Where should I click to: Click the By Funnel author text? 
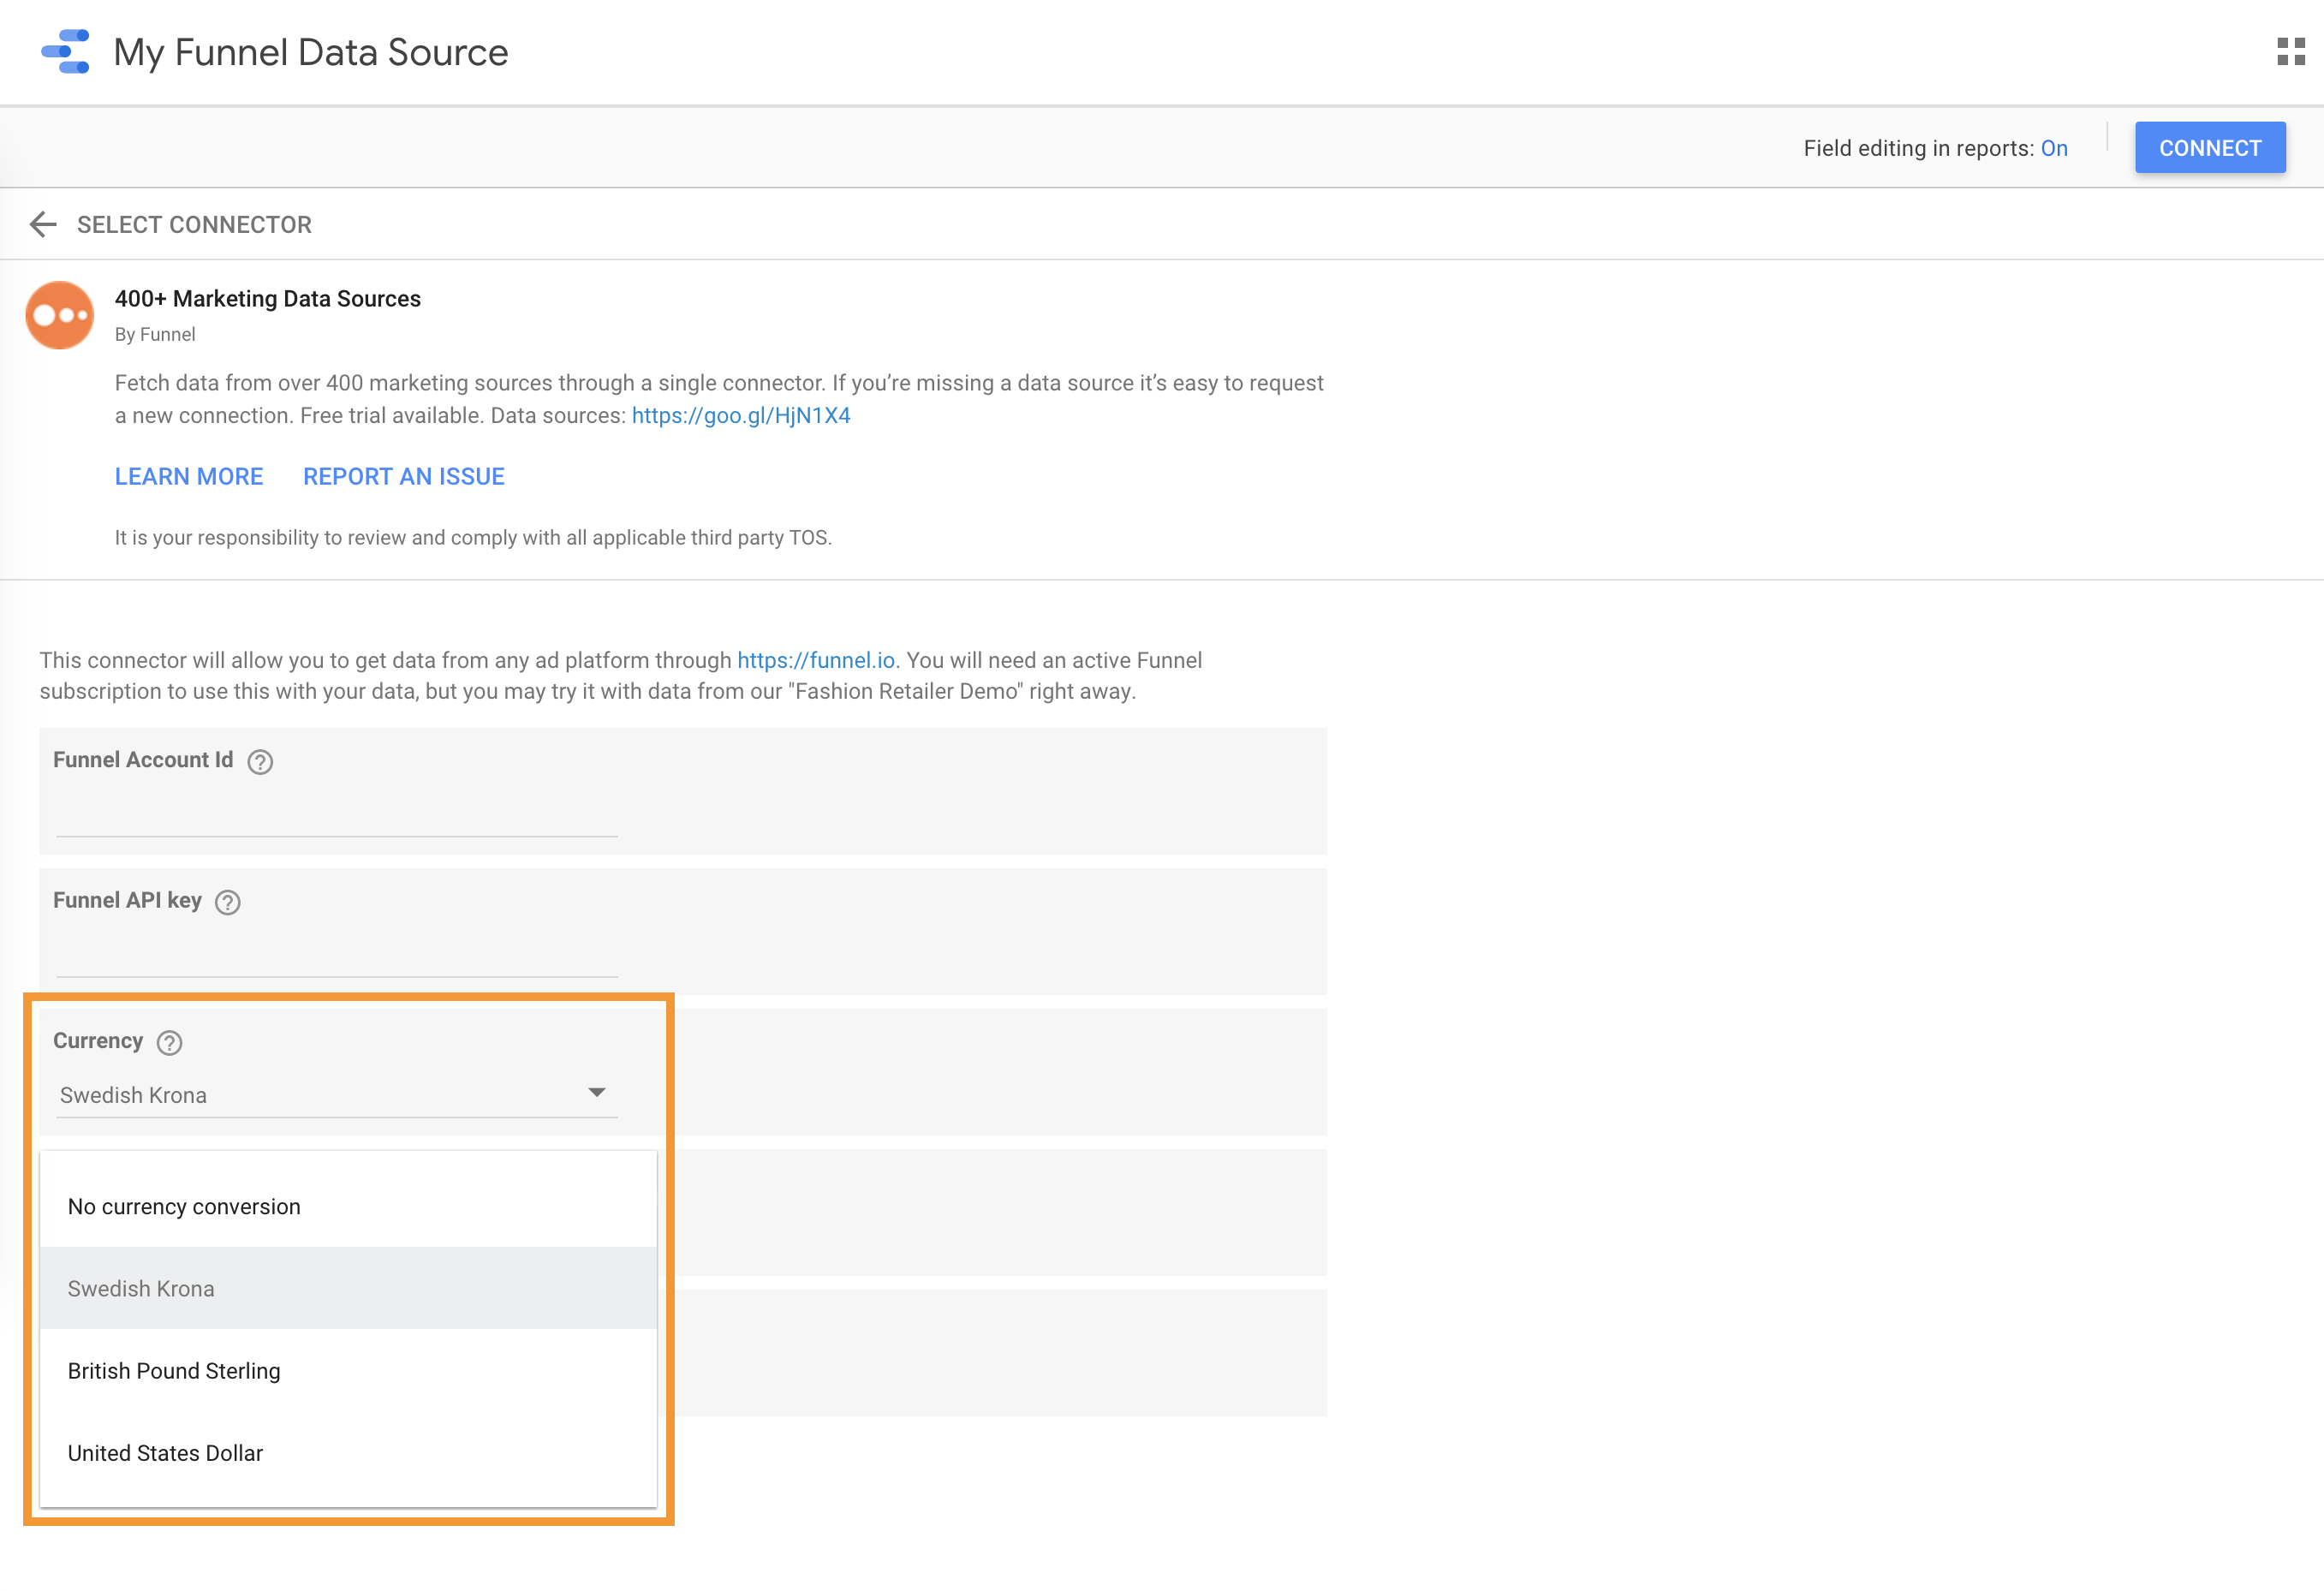click(155, 334)
